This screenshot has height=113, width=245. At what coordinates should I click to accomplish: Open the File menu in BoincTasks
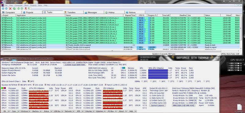[6, 5]
